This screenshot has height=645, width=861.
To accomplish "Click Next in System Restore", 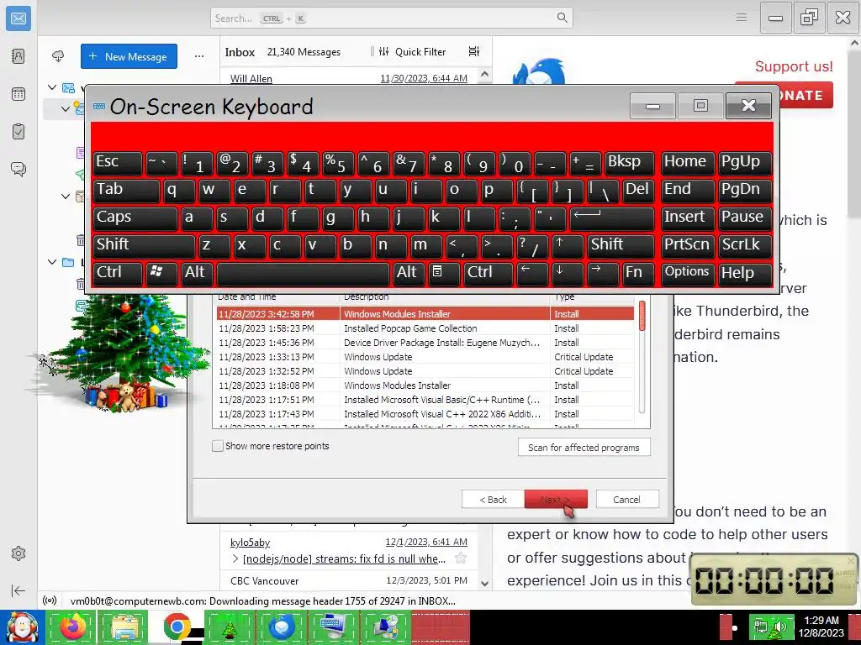I will (556, 499).
